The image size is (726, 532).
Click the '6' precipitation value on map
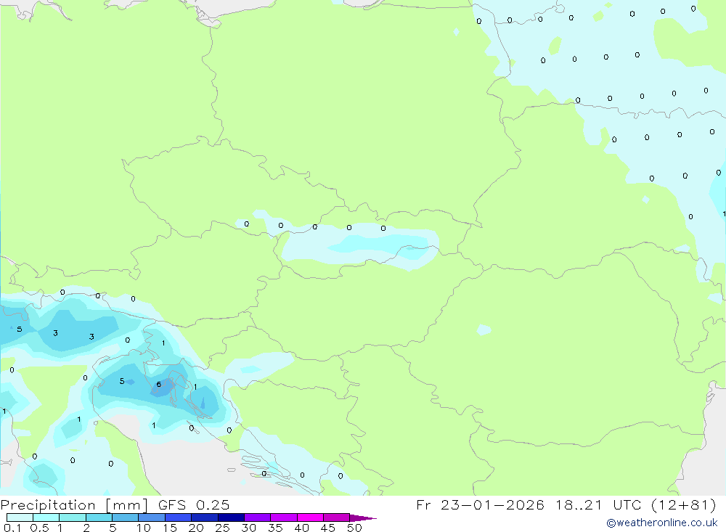coord(159,384)
